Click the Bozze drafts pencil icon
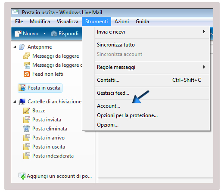This screenshot has height=192, width=224. (27, 111)
